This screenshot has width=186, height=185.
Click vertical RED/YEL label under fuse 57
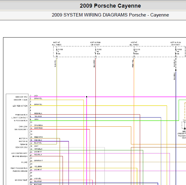click(133, 63)
